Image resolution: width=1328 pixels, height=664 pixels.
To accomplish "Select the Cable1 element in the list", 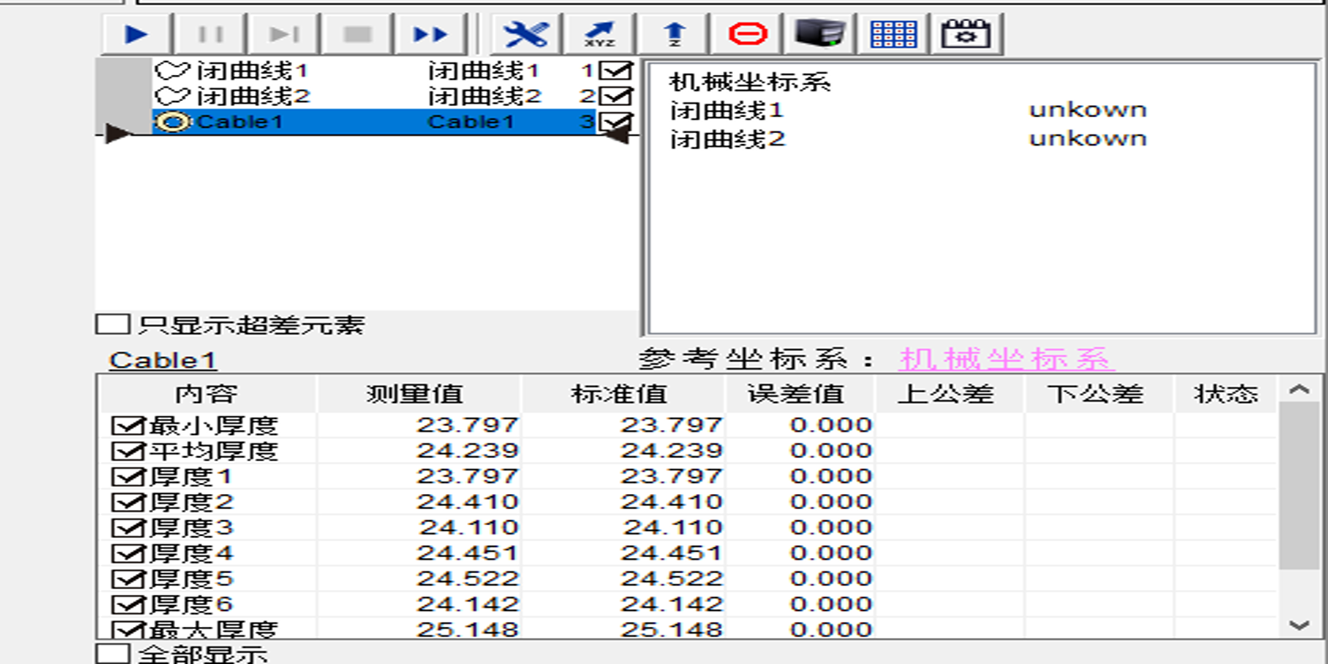I will [239, 122].
